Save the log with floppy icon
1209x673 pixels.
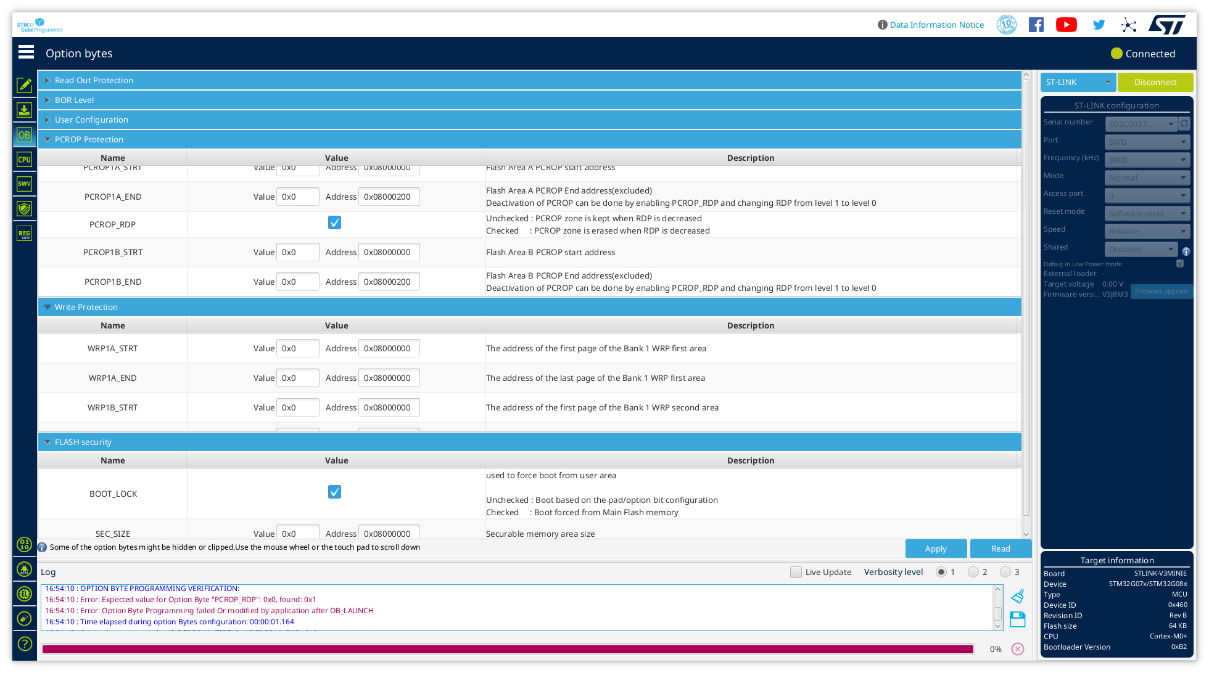click(1018, 619)
